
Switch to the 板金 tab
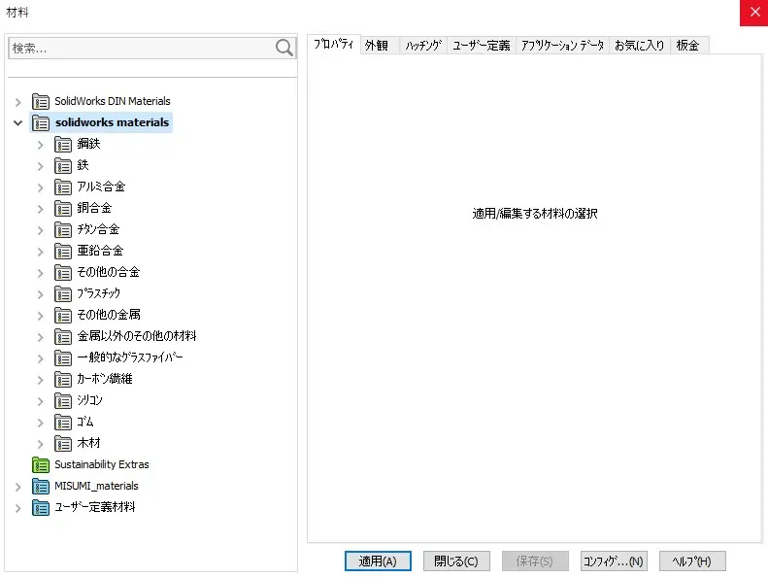pos(688,46)
